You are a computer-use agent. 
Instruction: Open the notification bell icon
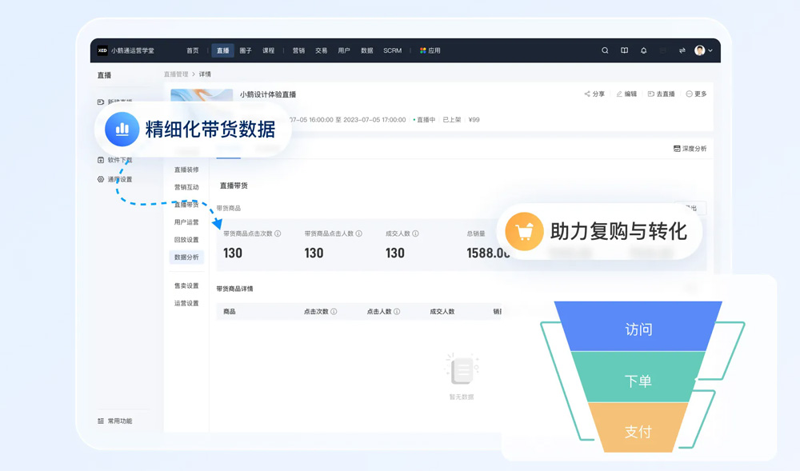642,50
